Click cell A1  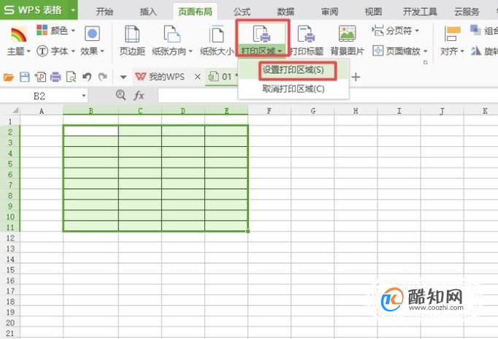(x=42, y=121)
